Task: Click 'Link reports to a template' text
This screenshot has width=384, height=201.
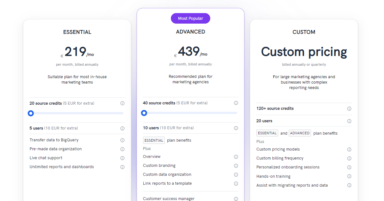Action: tap(167, 183)
